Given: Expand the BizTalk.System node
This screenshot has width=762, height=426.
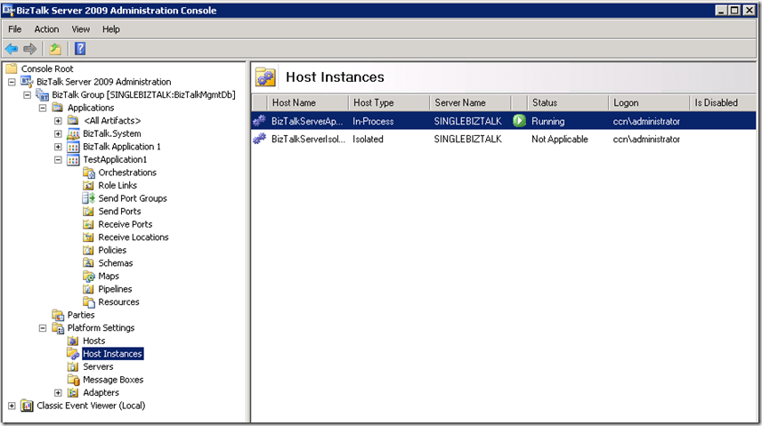Looking at the screenshot, I should pos(59,134).
